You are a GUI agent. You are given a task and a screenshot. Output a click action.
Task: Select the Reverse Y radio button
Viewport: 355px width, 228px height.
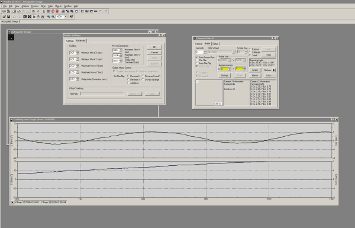pos(128,79)
